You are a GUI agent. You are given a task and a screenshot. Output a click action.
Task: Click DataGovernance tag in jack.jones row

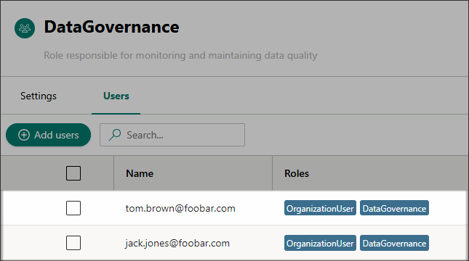394,243
